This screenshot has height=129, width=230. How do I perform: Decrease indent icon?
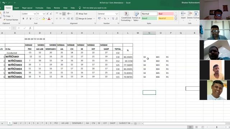tap(69, 19)
